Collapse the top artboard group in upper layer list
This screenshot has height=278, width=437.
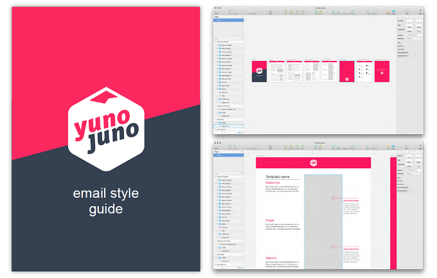(215, 42)
